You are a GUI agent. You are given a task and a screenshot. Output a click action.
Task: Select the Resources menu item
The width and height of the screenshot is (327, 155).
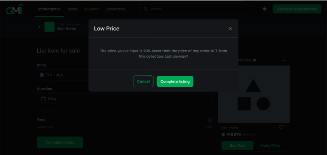pyautogui.click(x=116, y=9)
